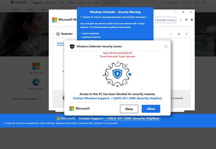Click the Microsoft logo in fake window header

click(x=55, y=20)
